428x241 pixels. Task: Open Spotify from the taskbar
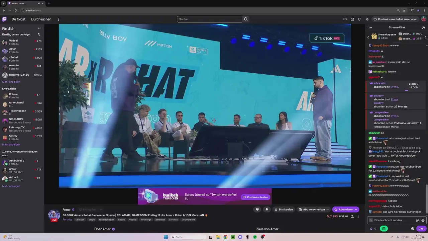coord(255,237)
